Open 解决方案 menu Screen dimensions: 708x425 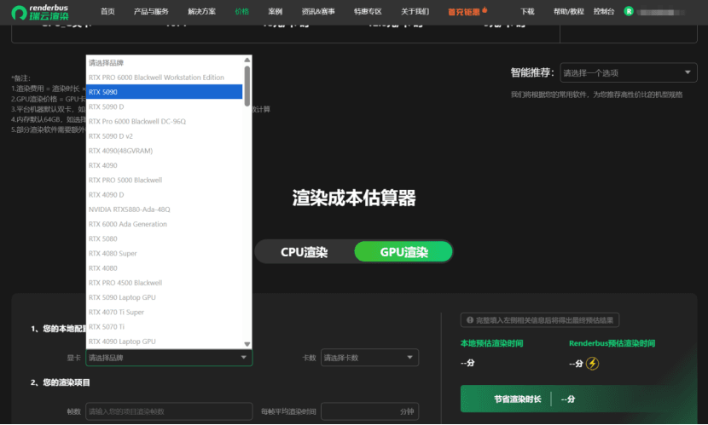(201, 11)
